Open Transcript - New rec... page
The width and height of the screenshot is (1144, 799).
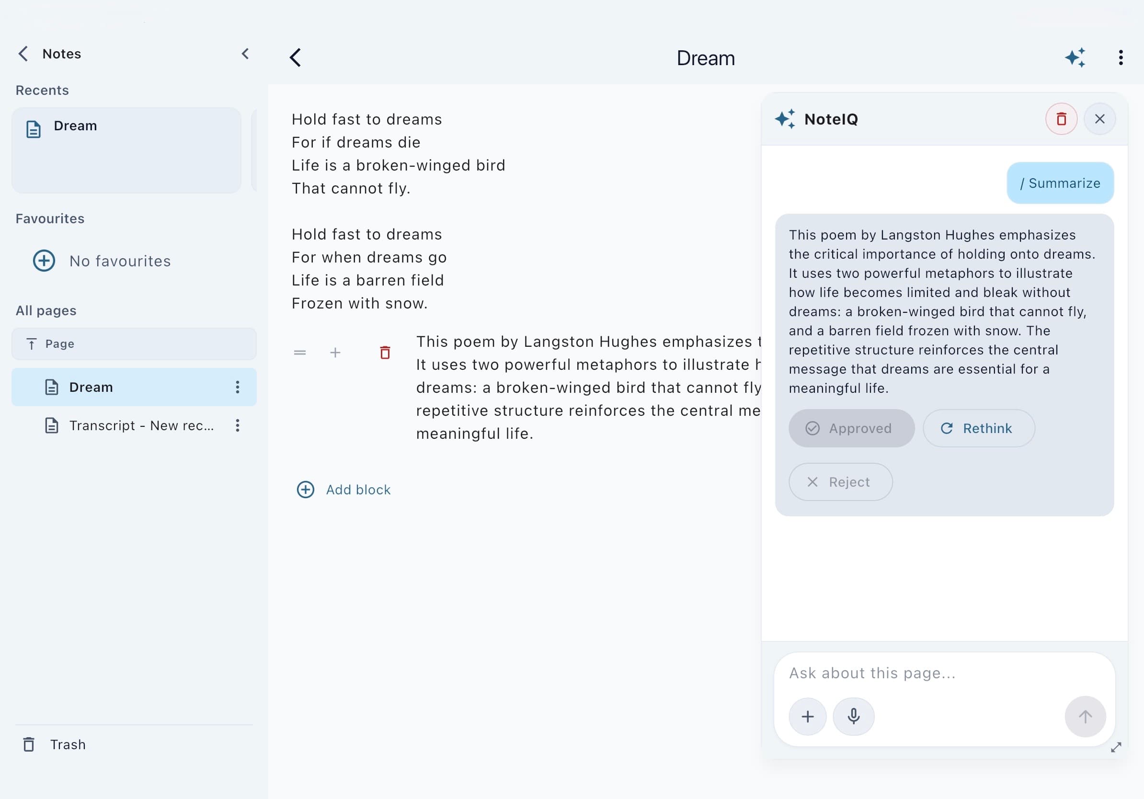pos(134,425)
